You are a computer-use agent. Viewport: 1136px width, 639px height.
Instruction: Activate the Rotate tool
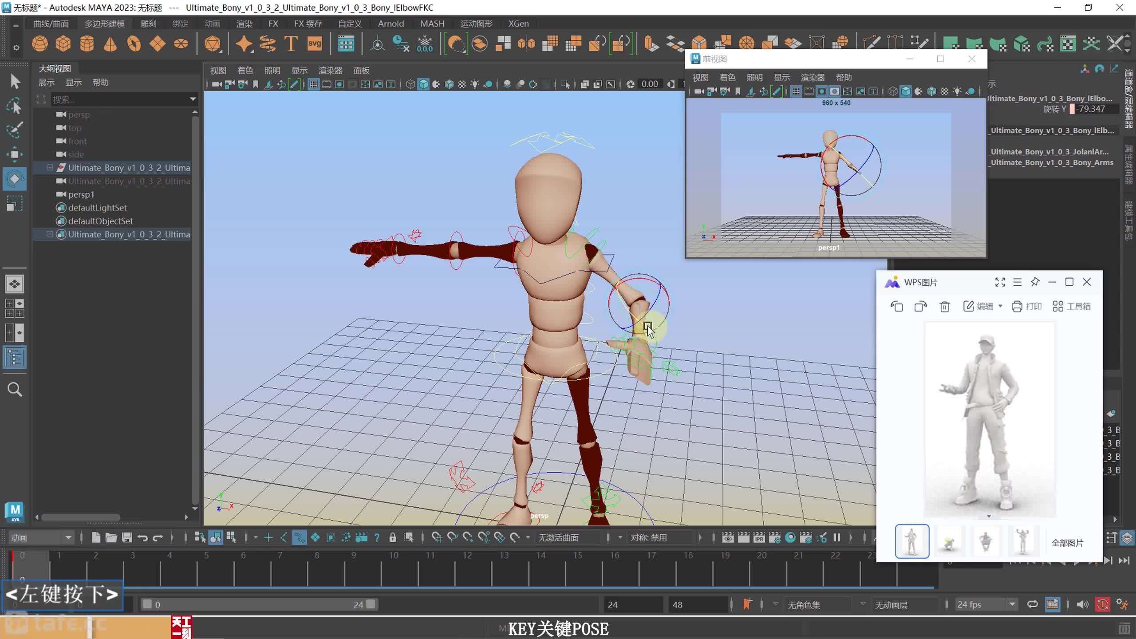coord(15,179)
